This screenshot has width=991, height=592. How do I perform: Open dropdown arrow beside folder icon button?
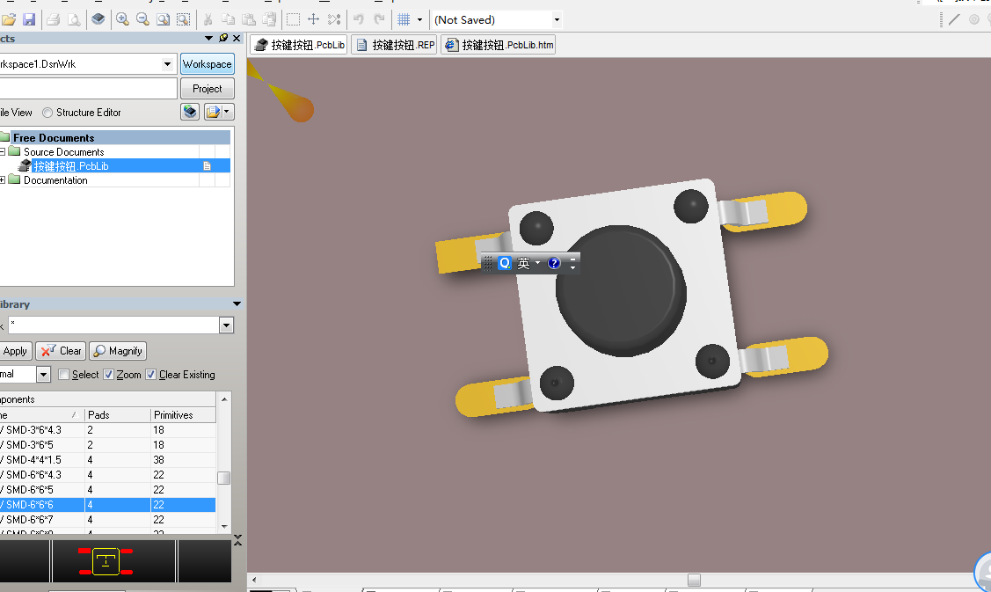click(x=227, y=112)
